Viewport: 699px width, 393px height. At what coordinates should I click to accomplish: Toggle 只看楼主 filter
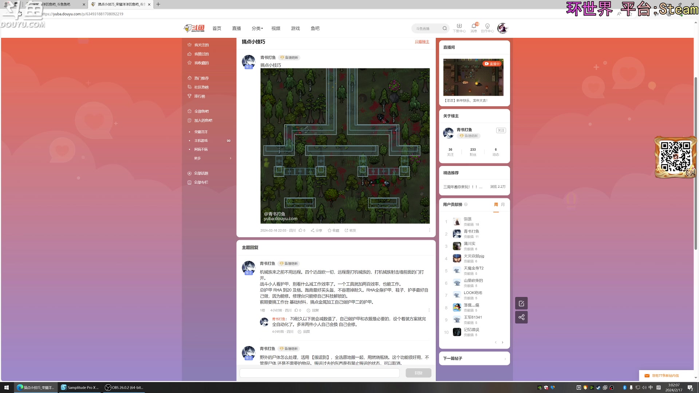pyautogui.click(x=422, y=42)
